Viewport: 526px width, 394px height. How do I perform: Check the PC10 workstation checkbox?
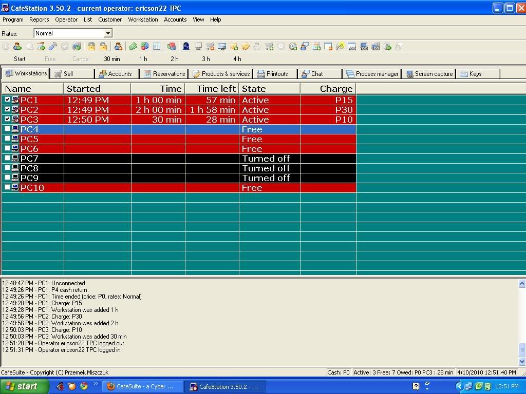7,187
